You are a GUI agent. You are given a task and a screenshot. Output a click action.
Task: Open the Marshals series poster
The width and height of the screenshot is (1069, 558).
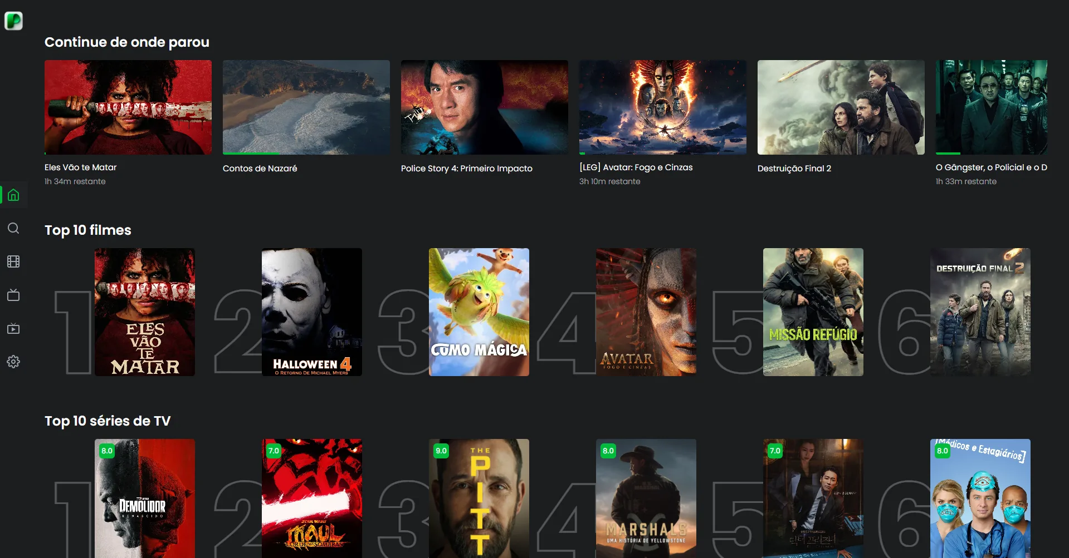click(646, 498)
